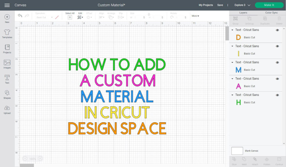Image resolution: width=286 pixels, height=167 pixels.
Task: Click the Attach tool
Action: pos(255,161)
